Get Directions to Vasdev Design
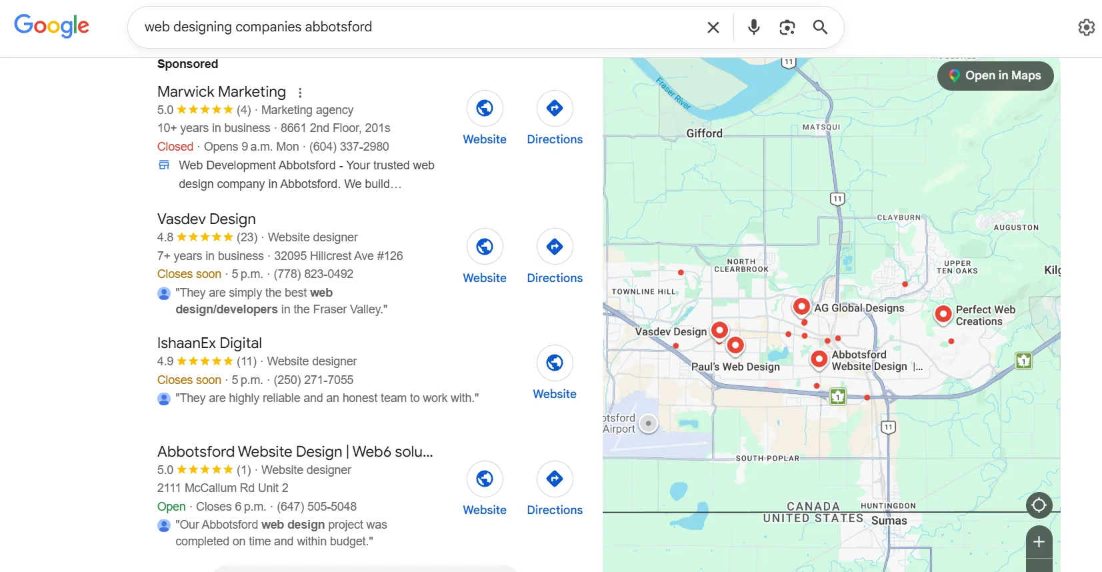This screenshot has height=572, width=1102. (x=555, y=247)
